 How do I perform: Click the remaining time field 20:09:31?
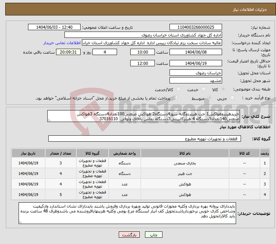coord(68,52)
